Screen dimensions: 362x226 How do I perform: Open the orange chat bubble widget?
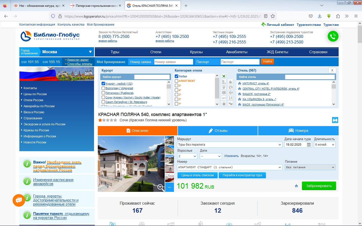19,200
